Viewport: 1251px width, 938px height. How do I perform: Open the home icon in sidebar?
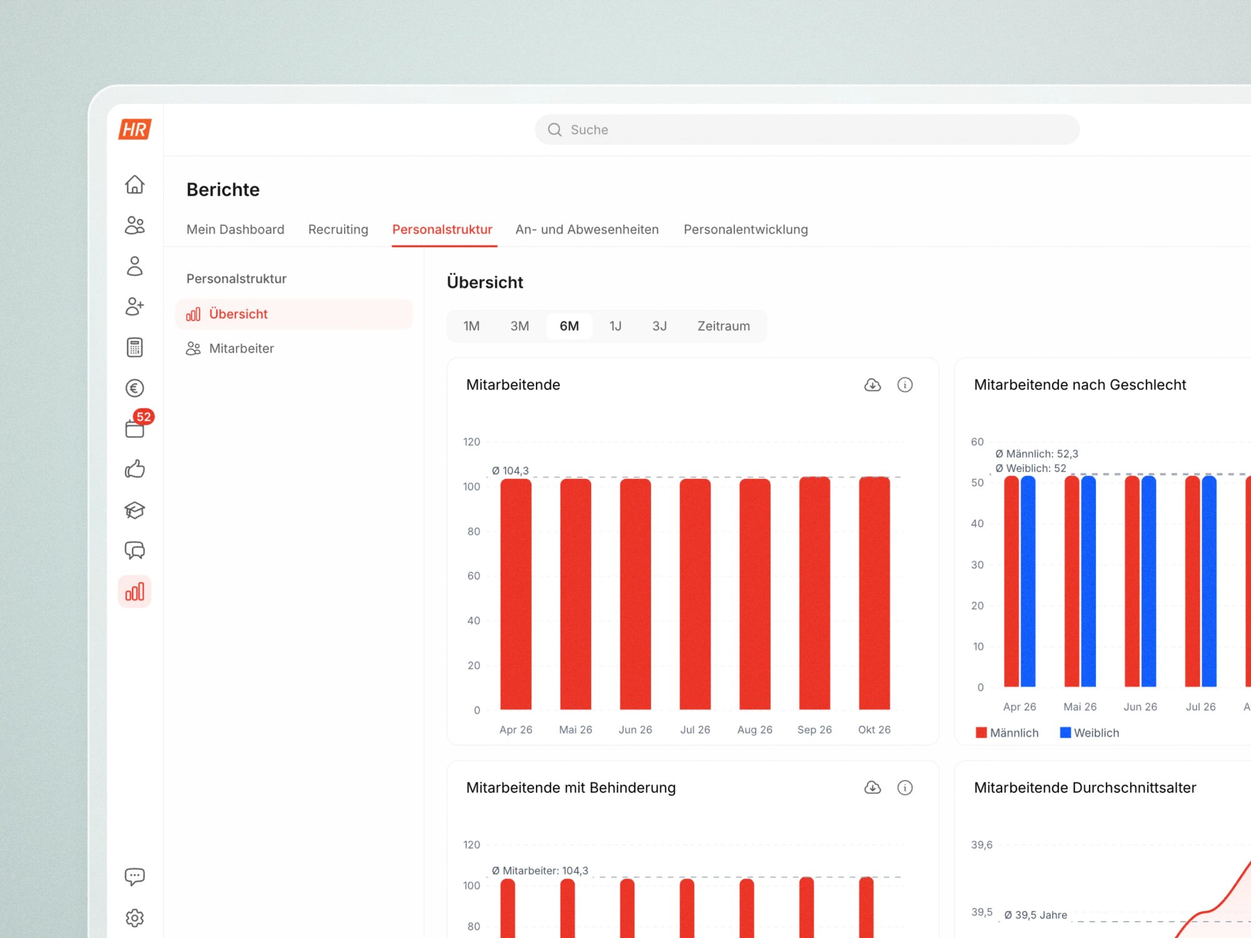tap(134, 184)
